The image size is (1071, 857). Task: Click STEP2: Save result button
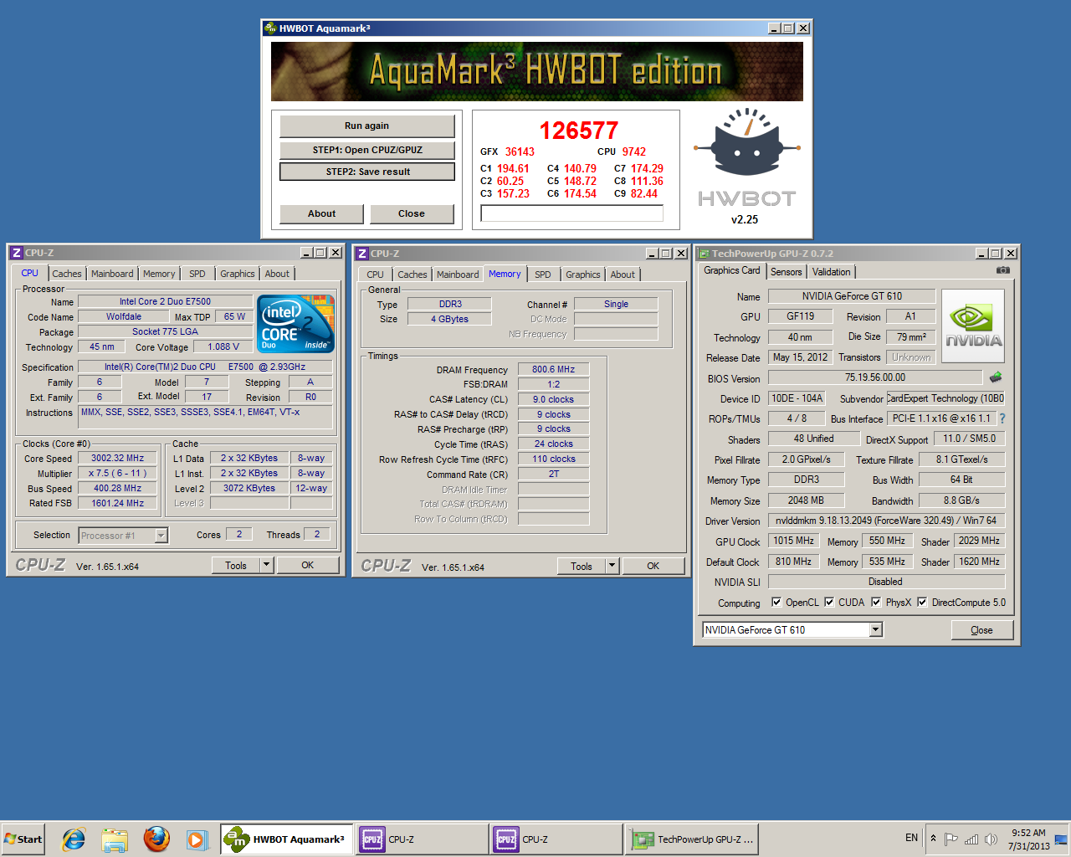coord(367,172)
